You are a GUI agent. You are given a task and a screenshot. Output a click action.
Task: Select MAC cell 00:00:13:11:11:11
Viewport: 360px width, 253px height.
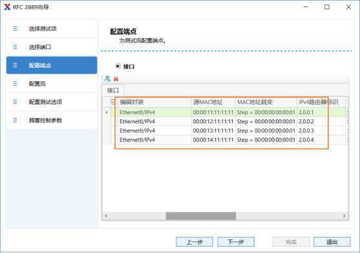[213, 130]
